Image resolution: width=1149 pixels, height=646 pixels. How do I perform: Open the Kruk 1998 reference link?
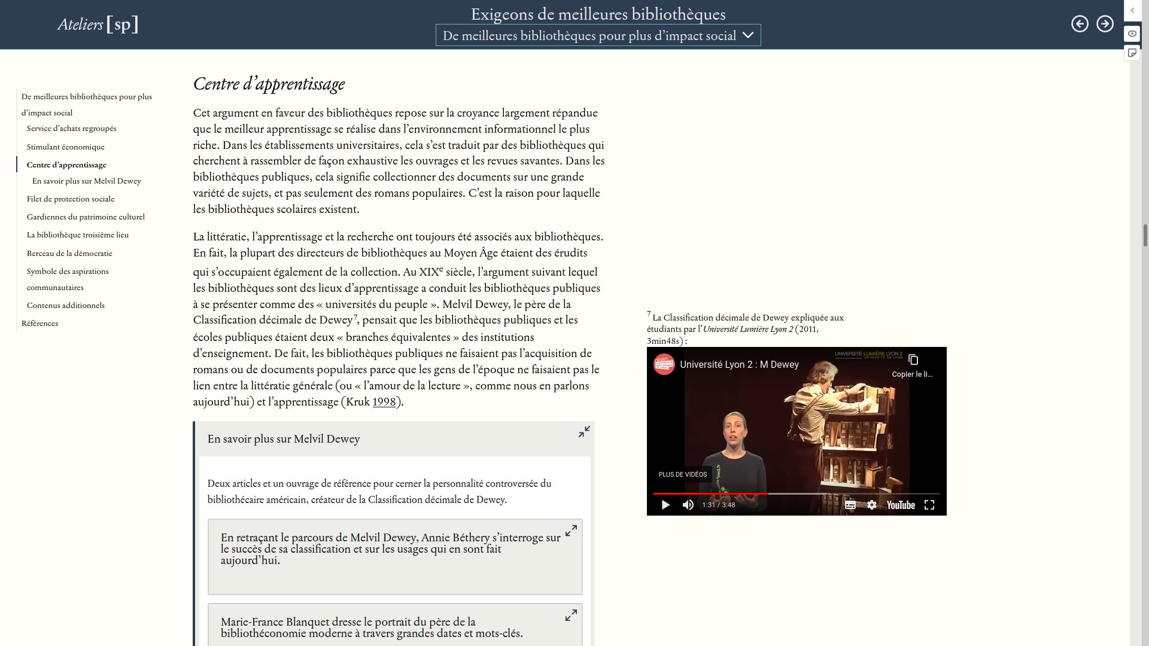point(384,402)
